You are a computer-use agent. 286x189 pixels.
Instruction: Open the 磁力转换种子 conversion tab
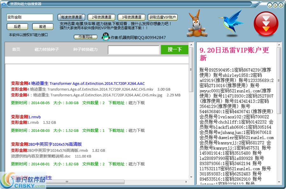(47, 50)
